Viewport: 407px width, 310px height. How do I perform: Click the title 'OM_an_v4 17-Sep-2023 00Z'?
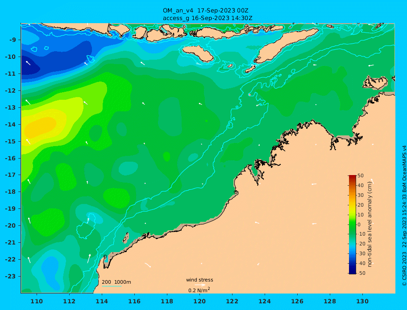tap(205, 11)
